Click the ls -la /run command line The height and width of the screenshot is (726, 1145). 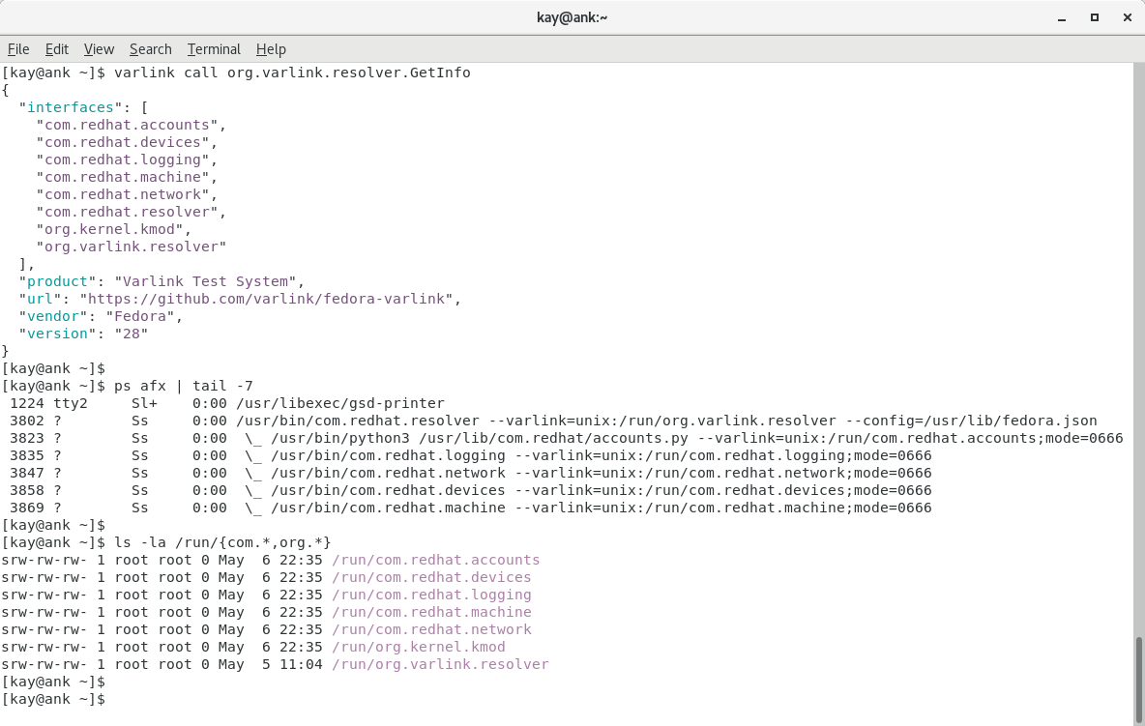pyautogui.click(x=222, y=543)
